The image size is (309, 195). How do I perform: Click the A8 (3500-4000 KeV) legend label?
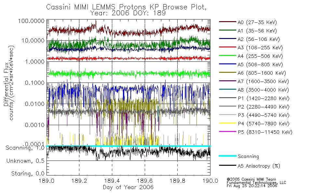[263, 90]
